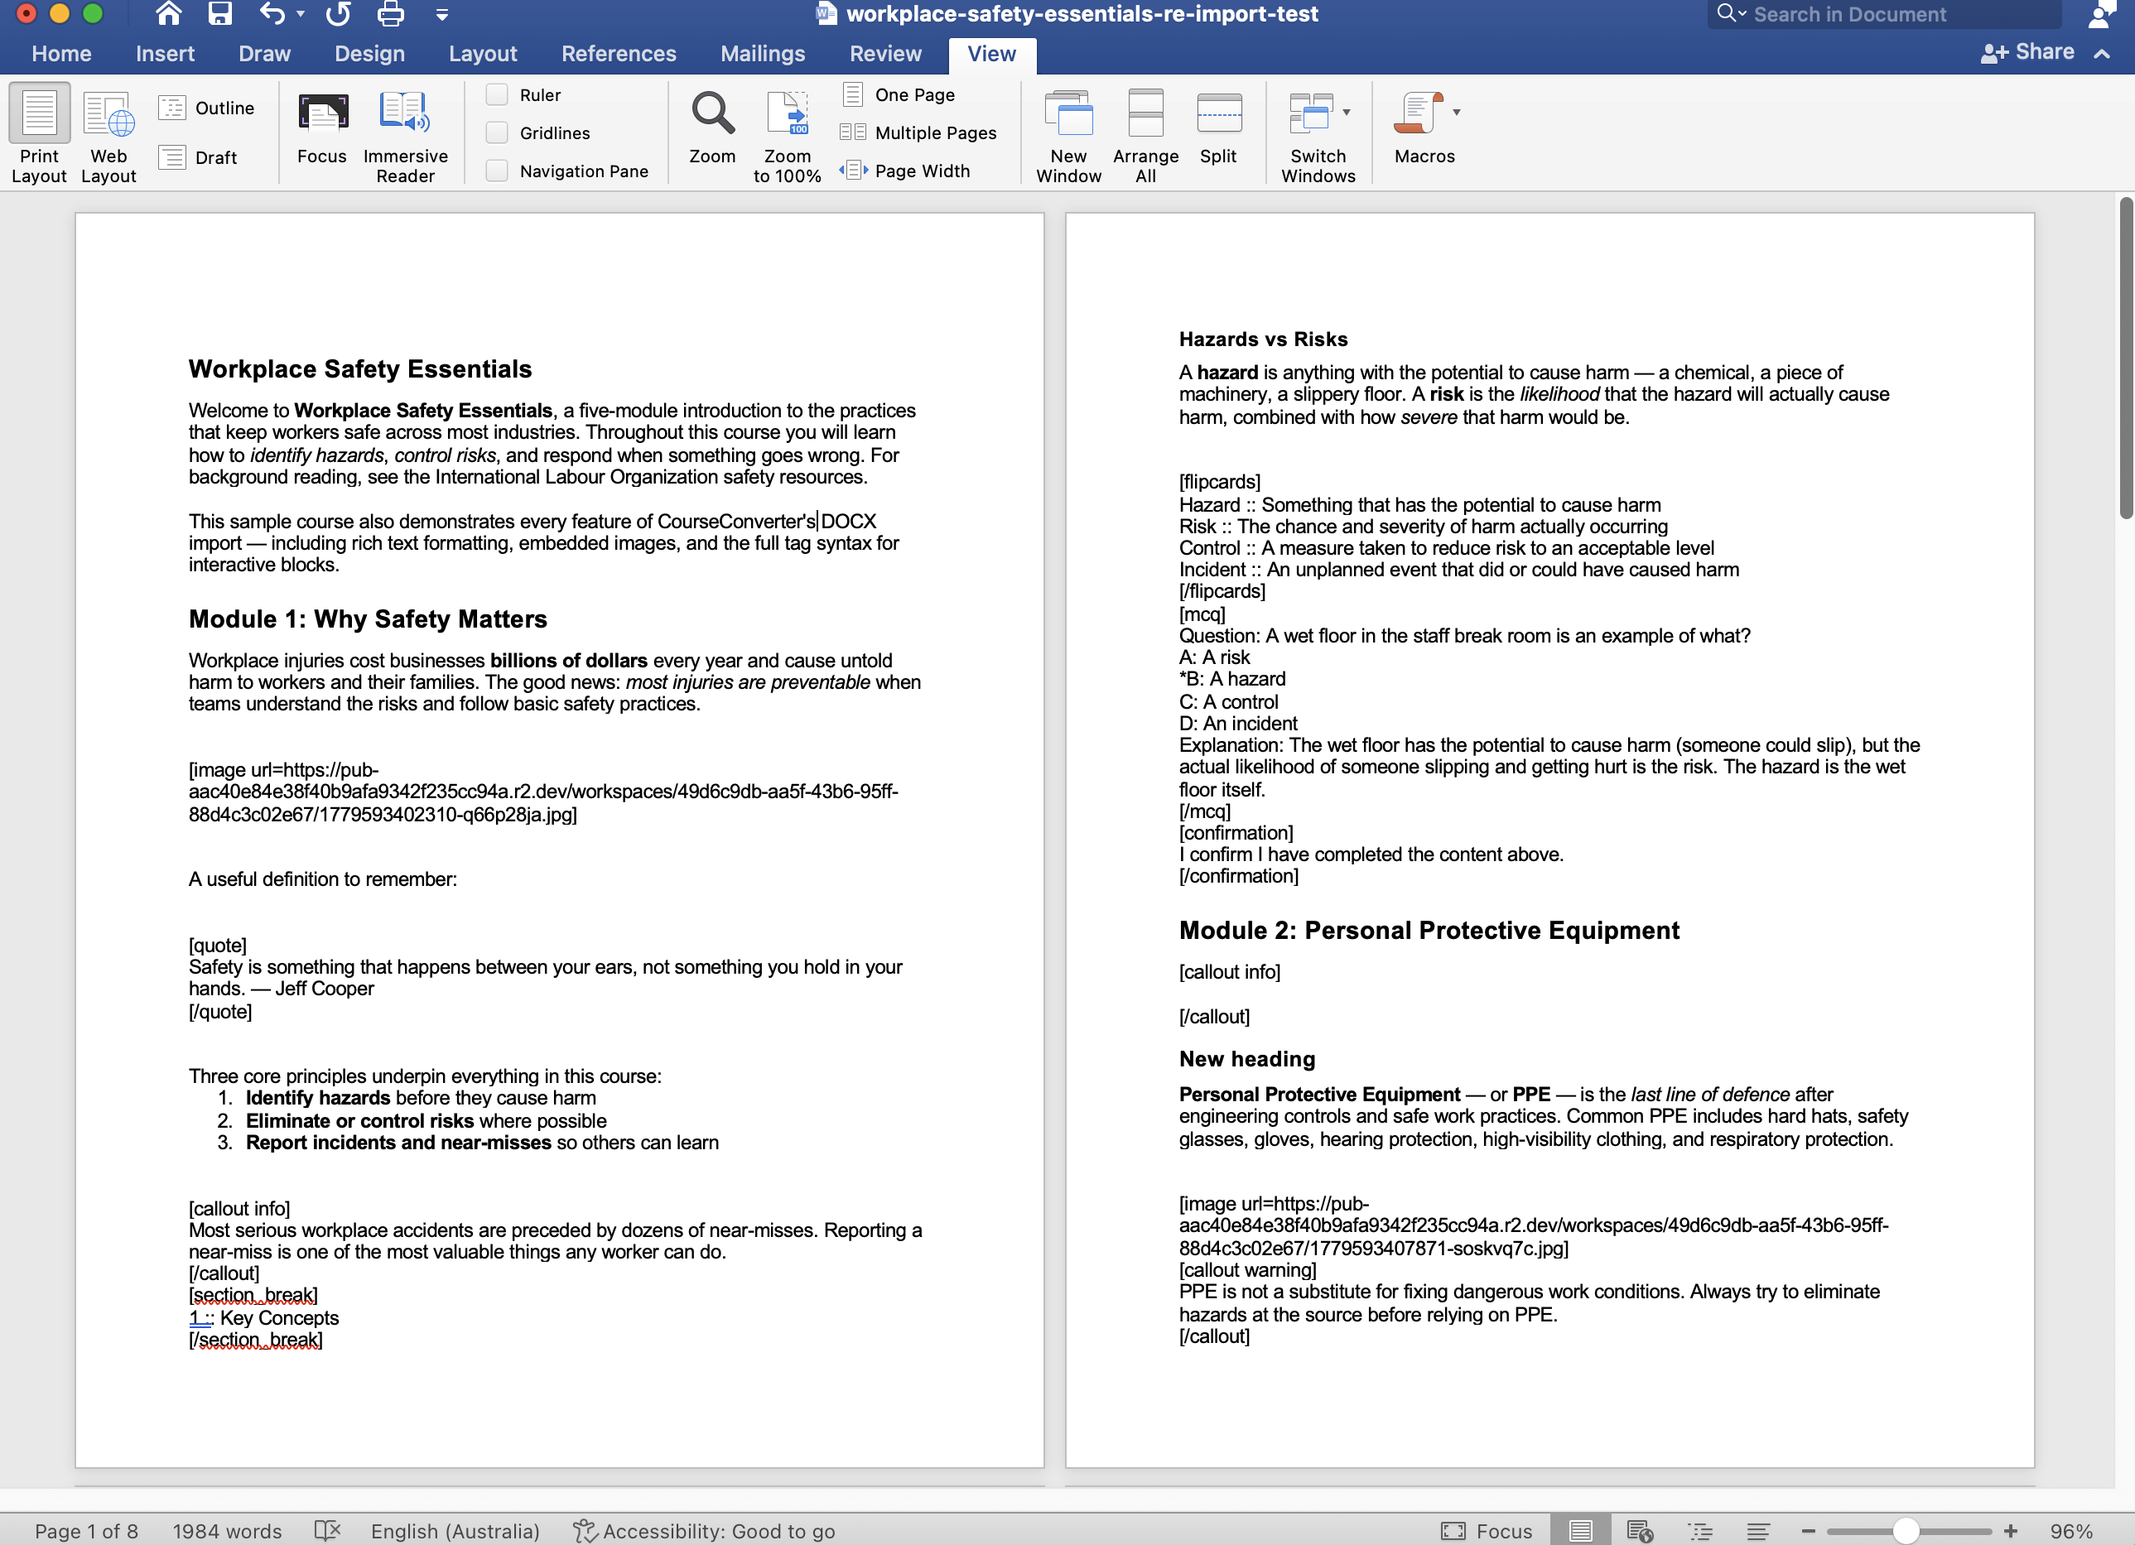The width and height of the screenshot is (2135, 1545).
Task: Redo the last action
Action: (x=338, y=13)
